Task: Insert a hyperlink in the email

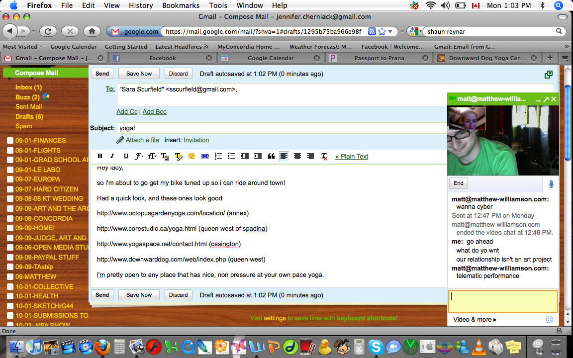Action: 204,156
